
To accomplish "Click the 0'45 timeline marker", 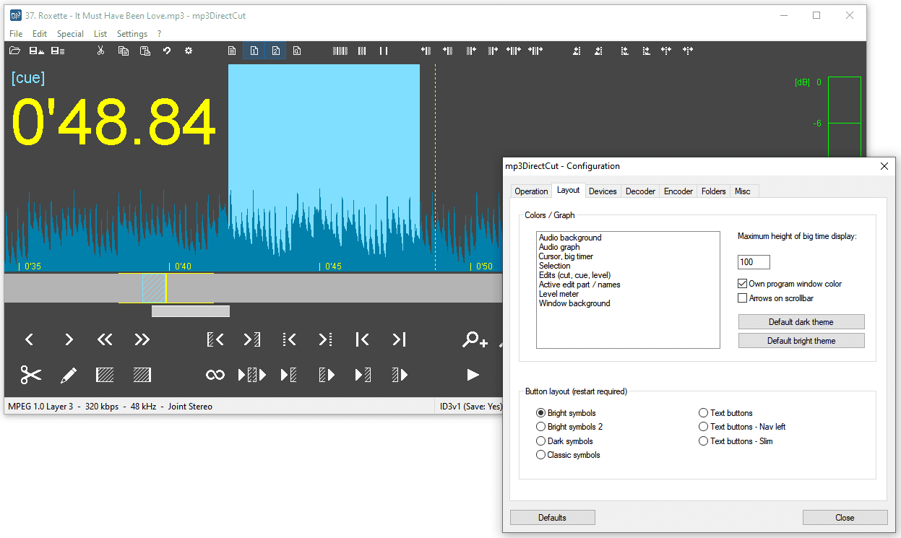I will tap(332, 266).
